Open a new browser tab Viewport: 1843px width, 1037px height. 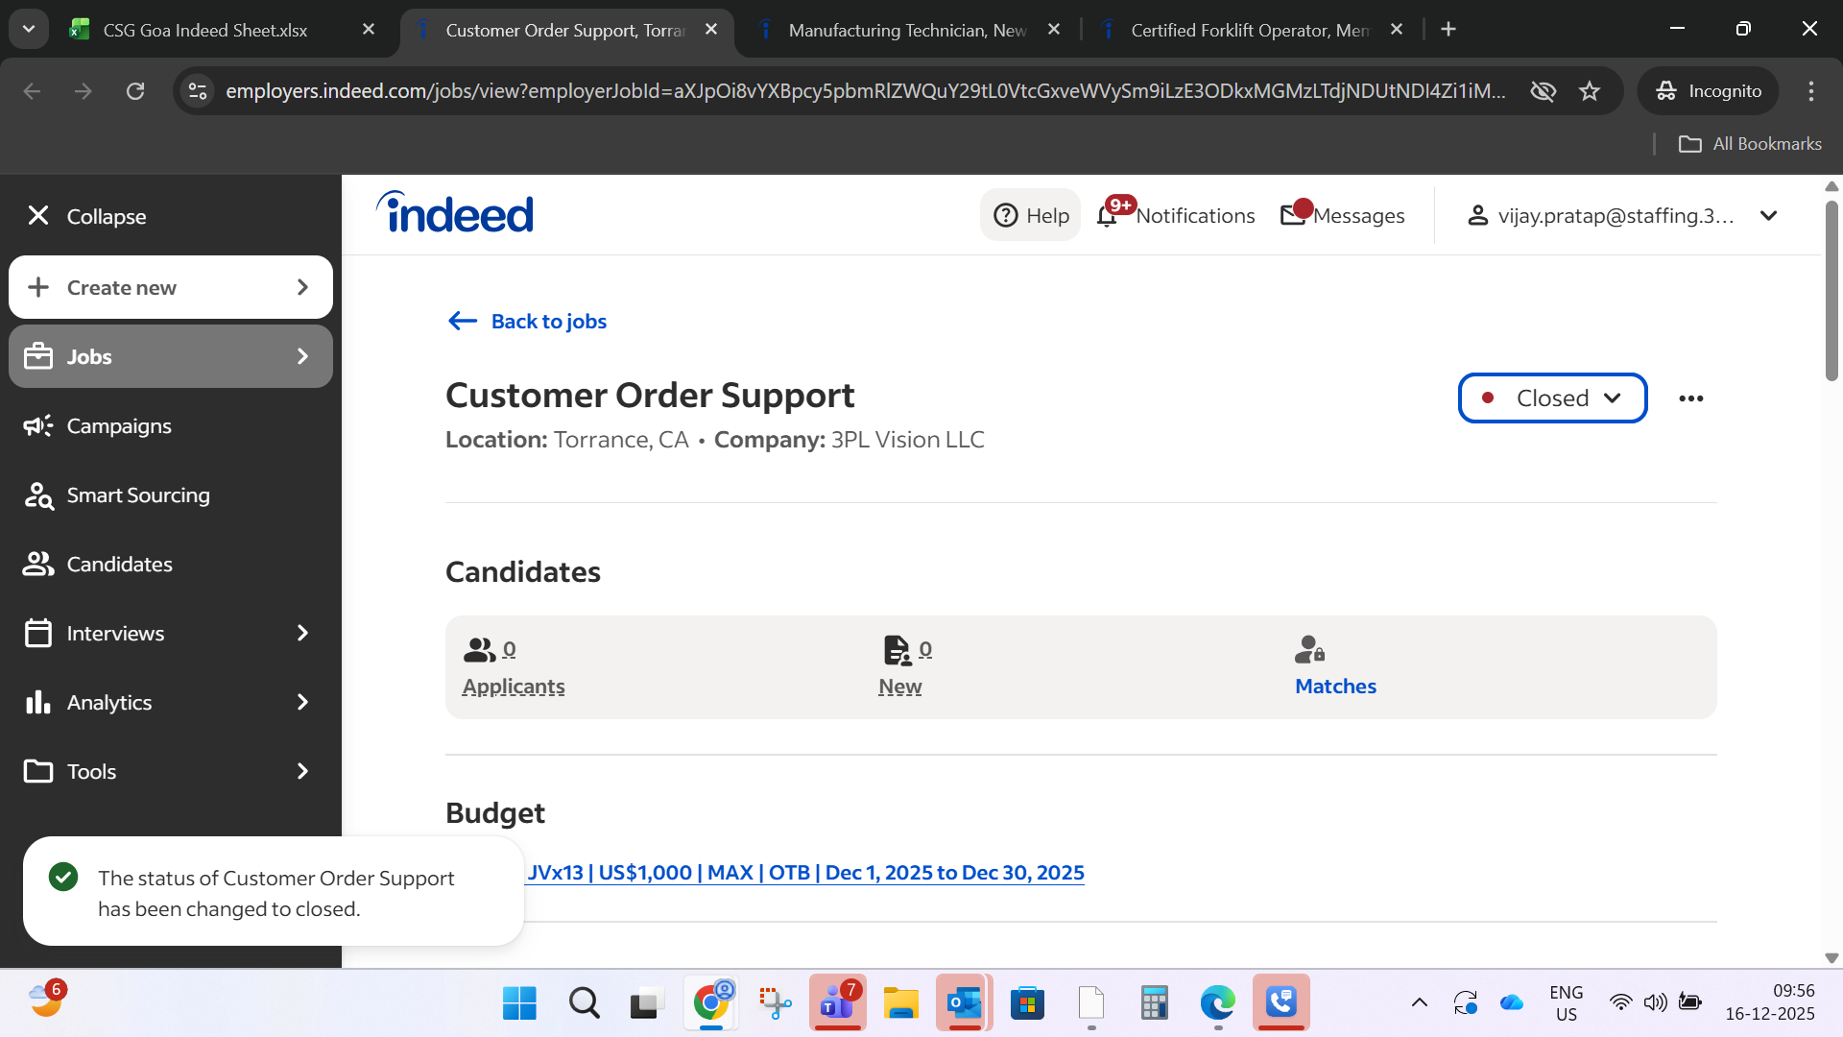1448,30
